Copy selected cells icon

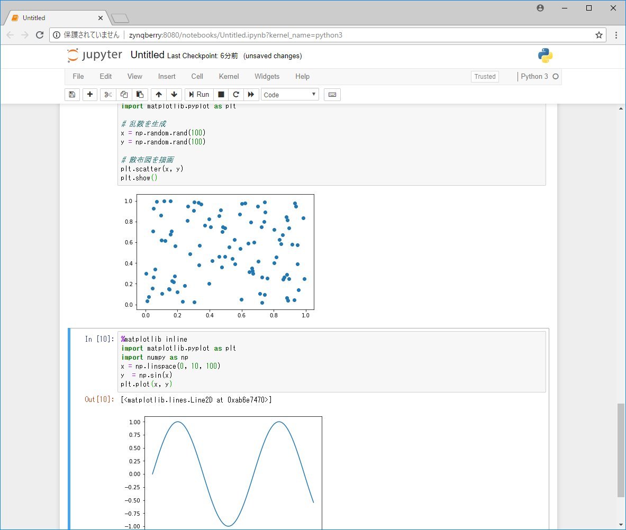pyautogui.click(x=124, y=95)
